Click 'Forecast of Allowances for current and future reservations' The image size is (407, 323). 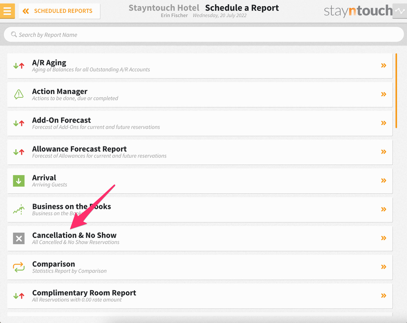tap(99, 156)
